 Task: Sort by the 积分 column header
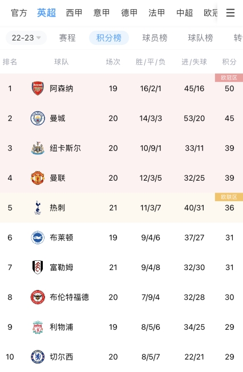229,62
